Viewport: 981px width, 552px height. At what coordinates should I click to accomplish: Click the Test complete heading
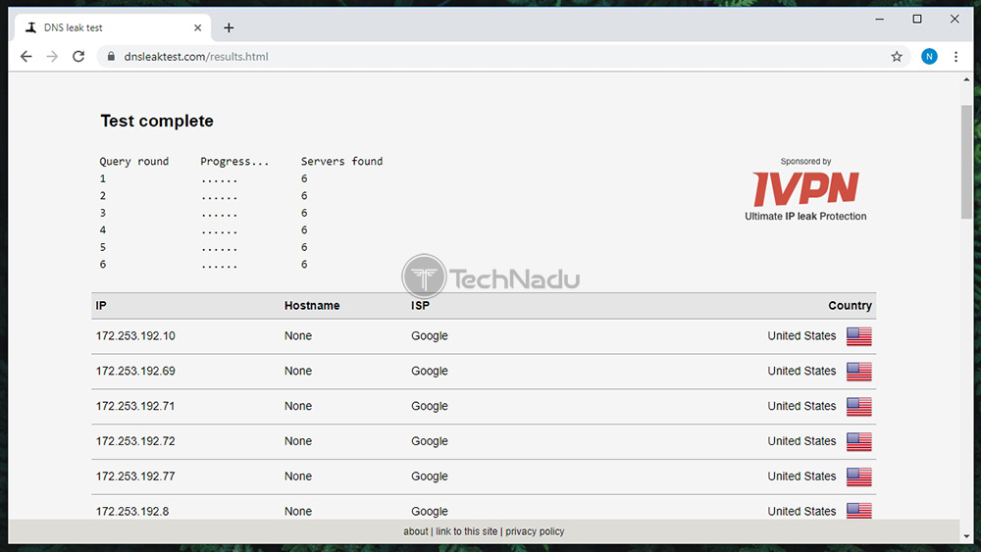(157, 121)
